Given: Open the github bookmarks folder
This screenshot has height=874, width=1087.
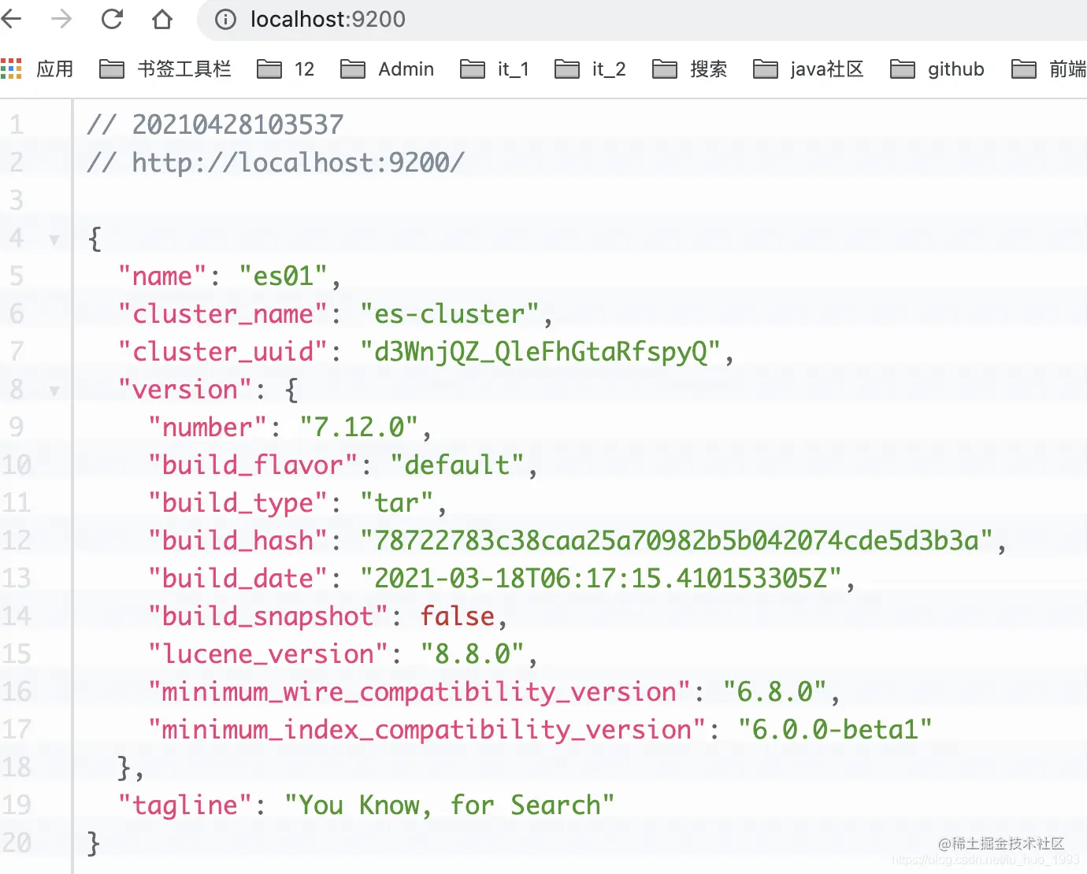Looking at the screenshot, I should point(937,69).
